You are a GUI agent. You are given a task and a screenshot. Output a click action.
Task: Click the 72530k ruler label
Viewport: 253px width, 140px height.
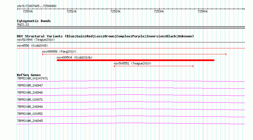pos(159,11)
